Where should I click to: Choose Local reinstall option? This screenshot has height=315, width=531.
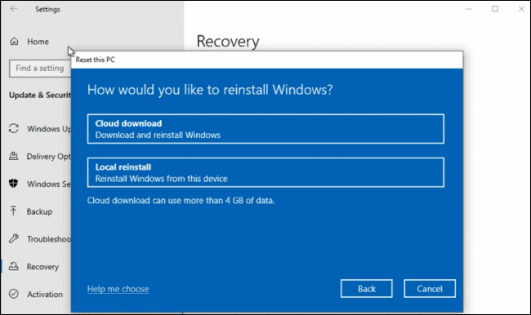(x=265, y=172)
